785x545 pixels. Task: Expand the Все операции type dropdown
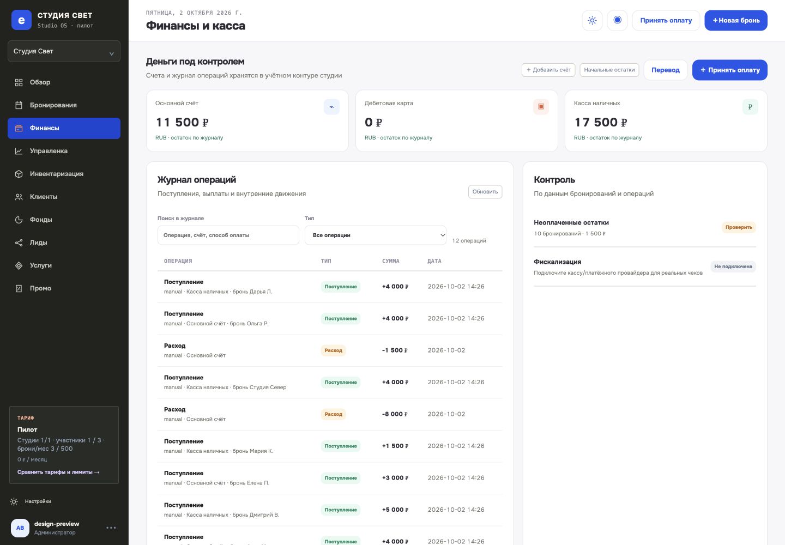tap(376, 235)
